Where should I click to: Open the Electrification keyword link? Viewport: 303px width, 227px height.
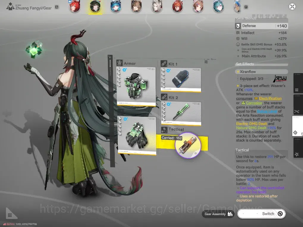tap(270, 98)
